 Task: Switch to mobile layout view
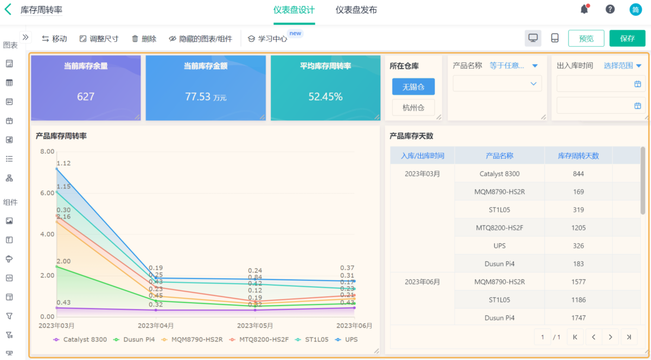555,39
